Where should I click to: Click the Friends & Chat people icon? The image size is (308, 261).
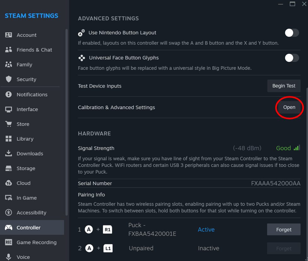9,50
